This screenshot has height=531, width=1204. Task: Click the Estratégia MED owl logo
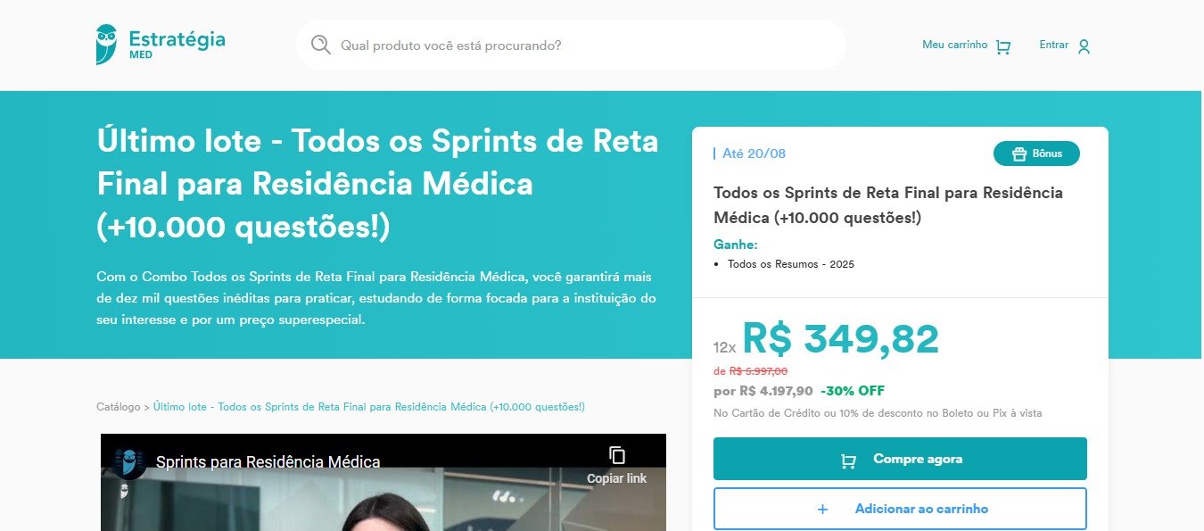pyautogui.click(x=106, y=44)
